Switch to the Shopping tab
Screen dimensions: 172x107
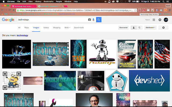coord(57,28)
